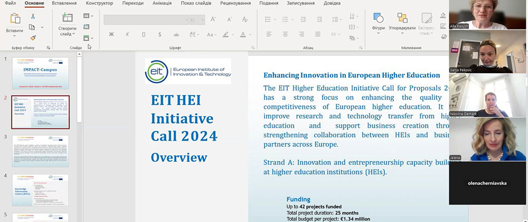Screen dimensions: 528x222
Task: Click Alla Kasych's video tile
Action: (x=487, y=15)
